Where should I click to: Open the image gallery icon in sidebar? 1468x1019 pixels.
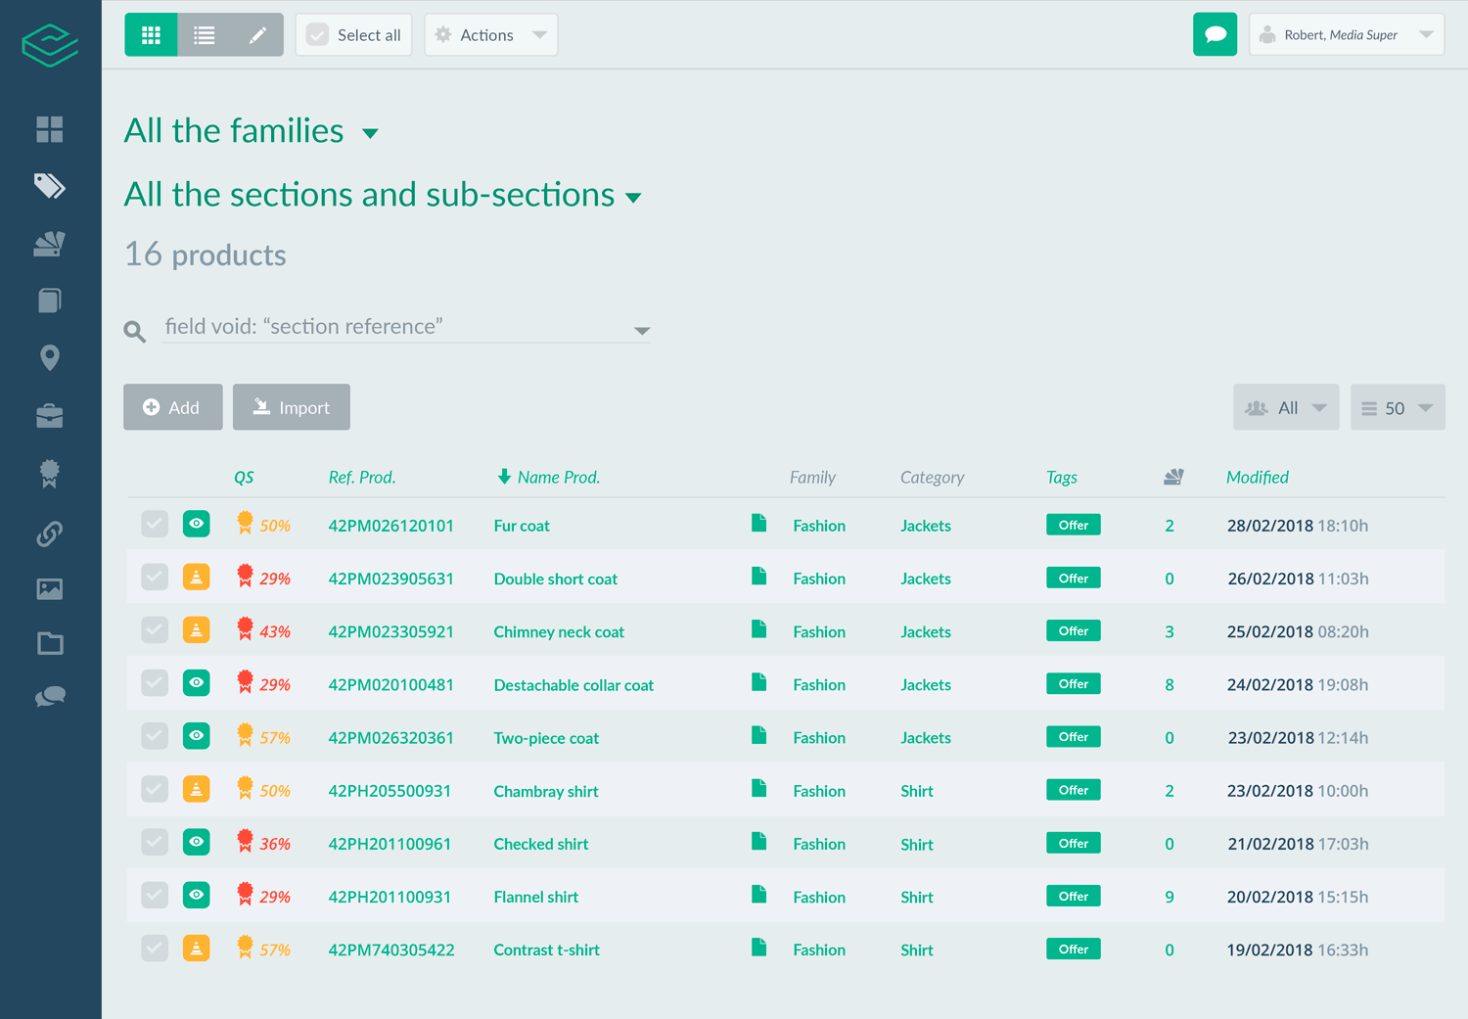pos(50,588)
